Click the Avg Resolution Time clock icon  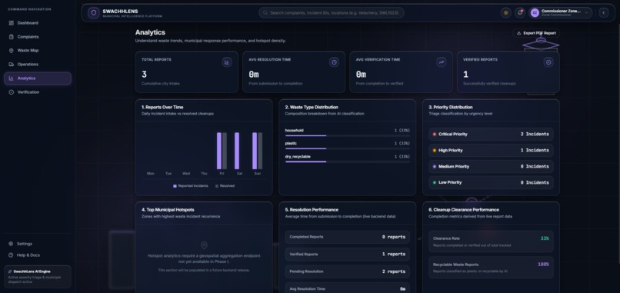coord(334,62)
